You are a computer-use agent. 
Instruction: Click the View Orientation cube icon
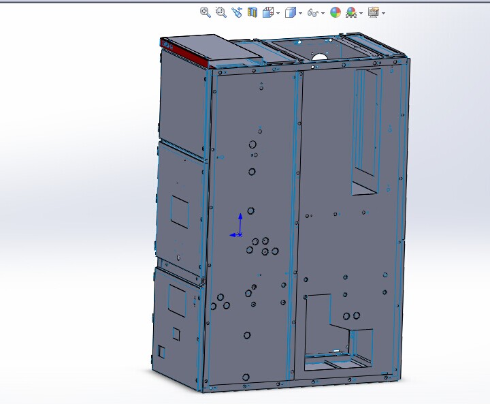point(268,12)
